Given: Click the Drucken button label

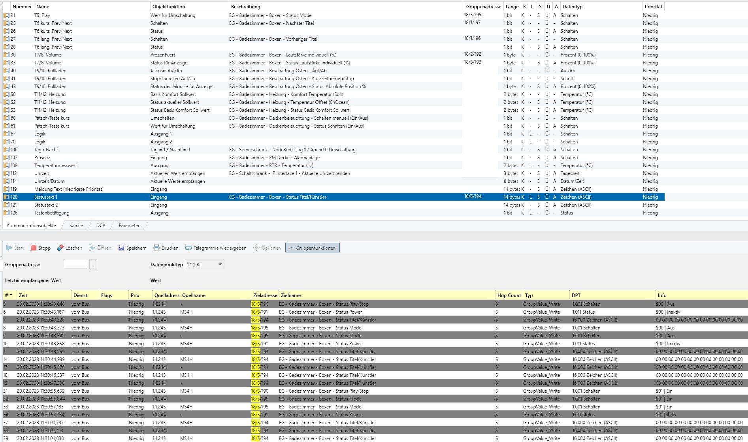Looking at the screenshot, I should point(170,248).
